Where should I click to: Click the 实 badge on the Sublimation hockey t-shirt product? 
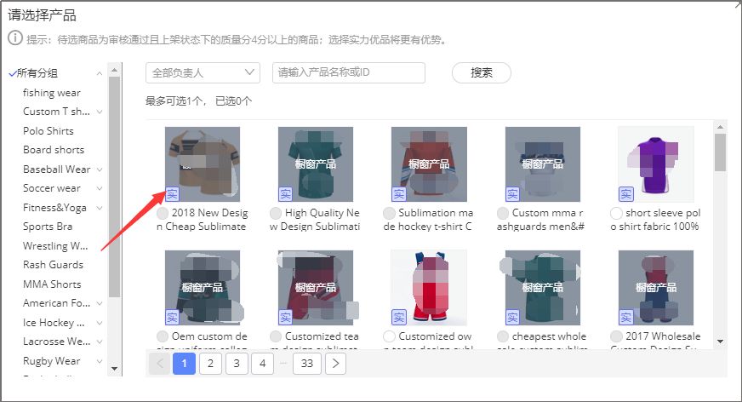coord(398,193)
